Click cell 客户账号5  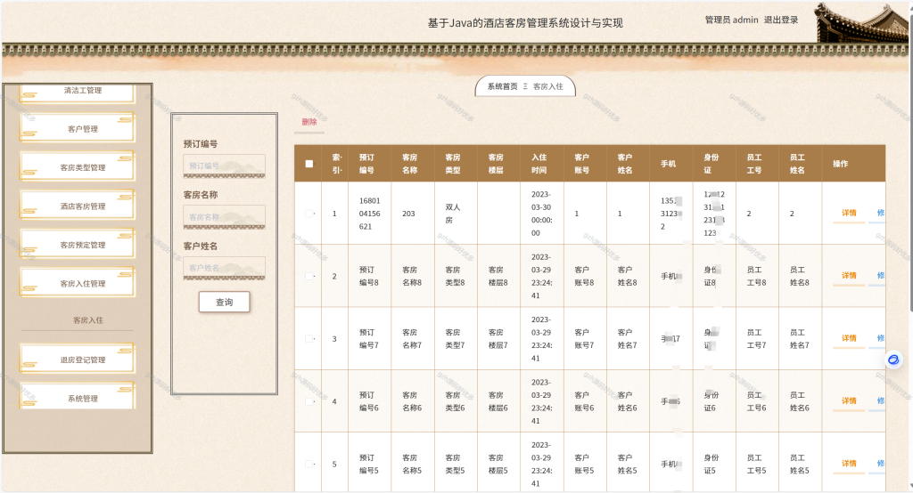[x=584, y=464]
